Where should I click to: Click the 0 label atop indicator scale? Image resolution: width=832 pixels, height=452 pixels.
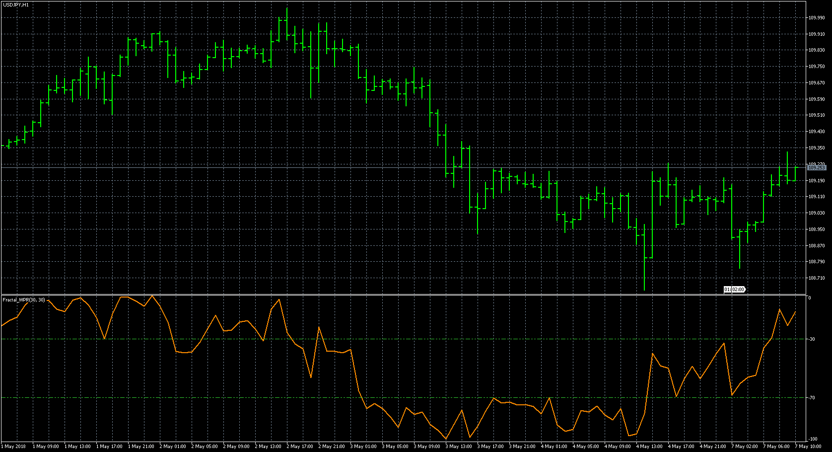click(810, 298)
